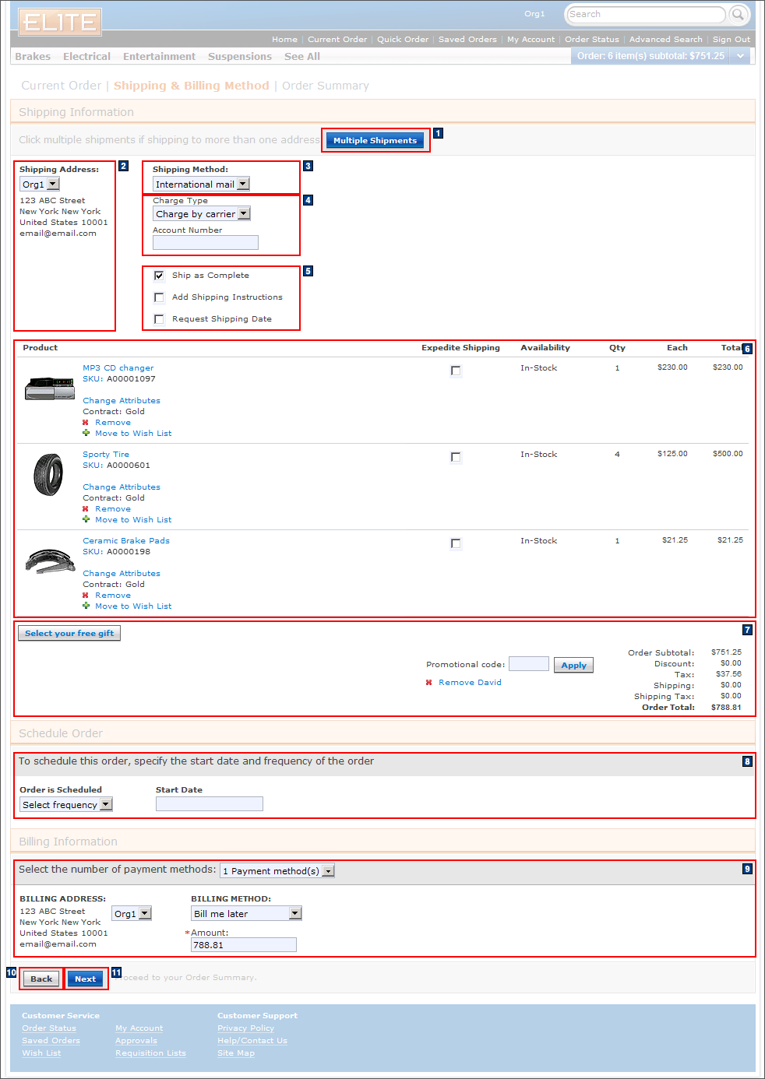Expand the order subtotal arrow in the header
Screen dimensions: 765x1079
[739, 55]
